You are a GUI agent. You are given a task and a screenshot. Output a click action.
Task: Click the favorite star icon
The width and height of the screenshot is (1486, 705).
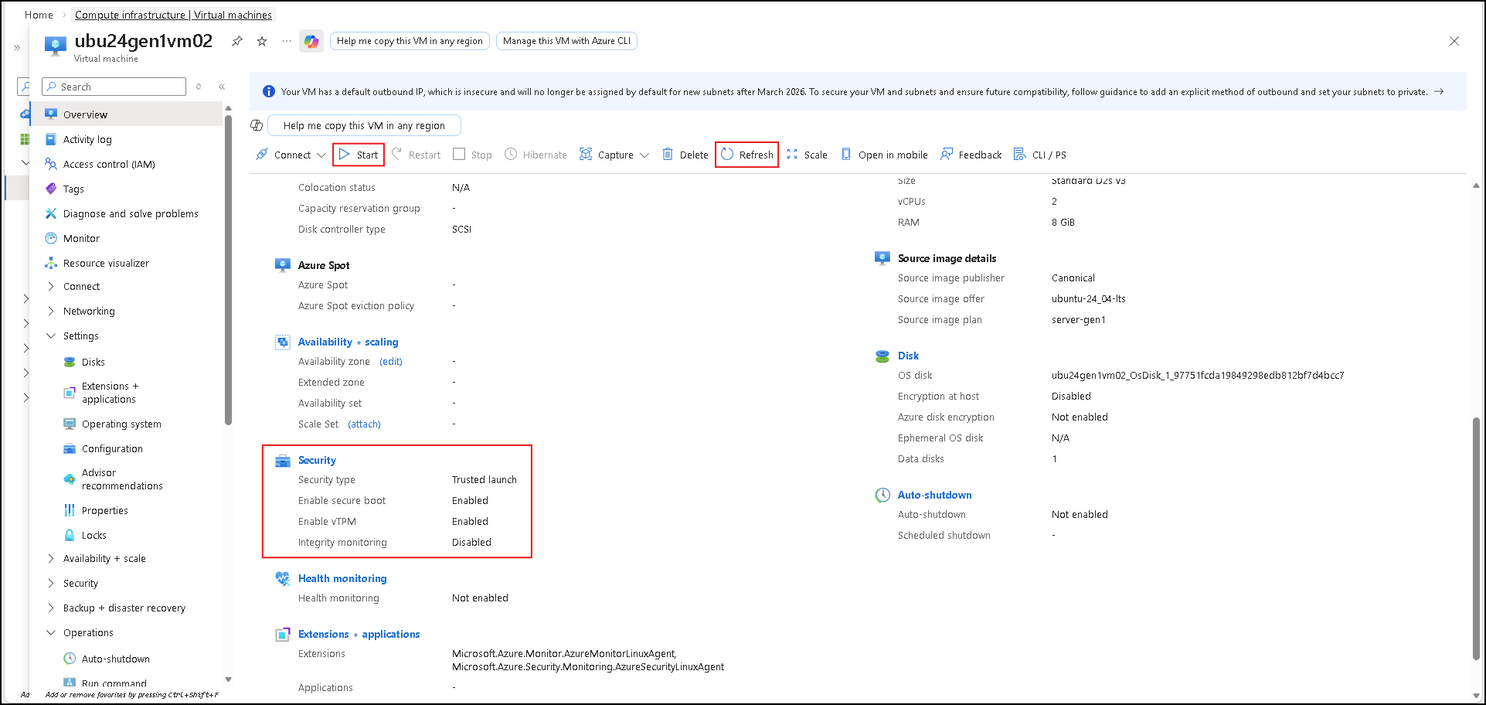click(262, 41)
